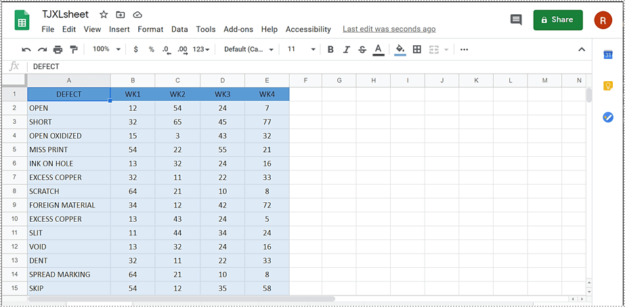Toggle italic formatting
625x307 pixels.
tap(347, 49)
